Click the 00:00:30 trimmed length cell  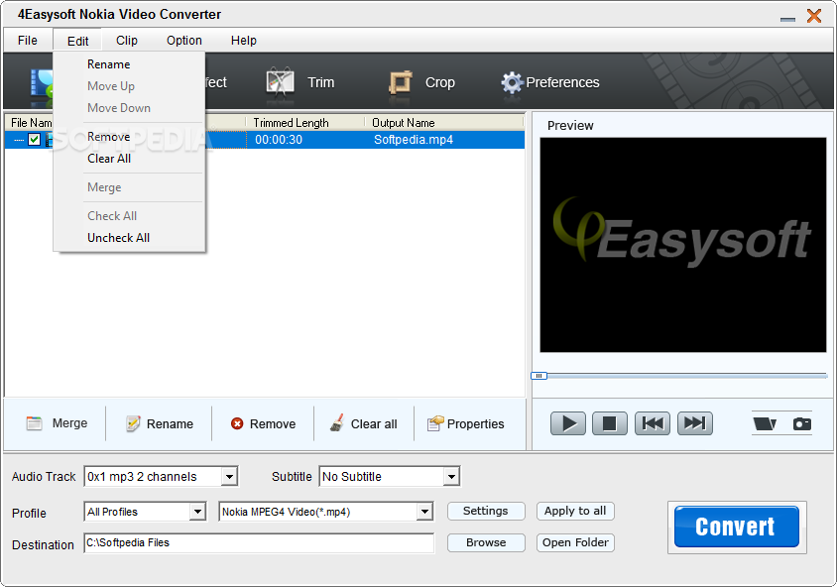[x=279, y=140]
